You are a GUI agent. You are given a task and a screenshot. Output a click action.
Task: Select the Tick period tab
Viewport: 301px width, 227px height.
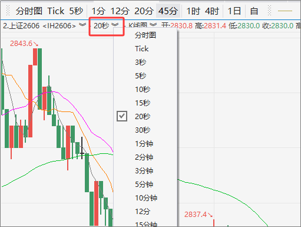click(x=56, y=11)
